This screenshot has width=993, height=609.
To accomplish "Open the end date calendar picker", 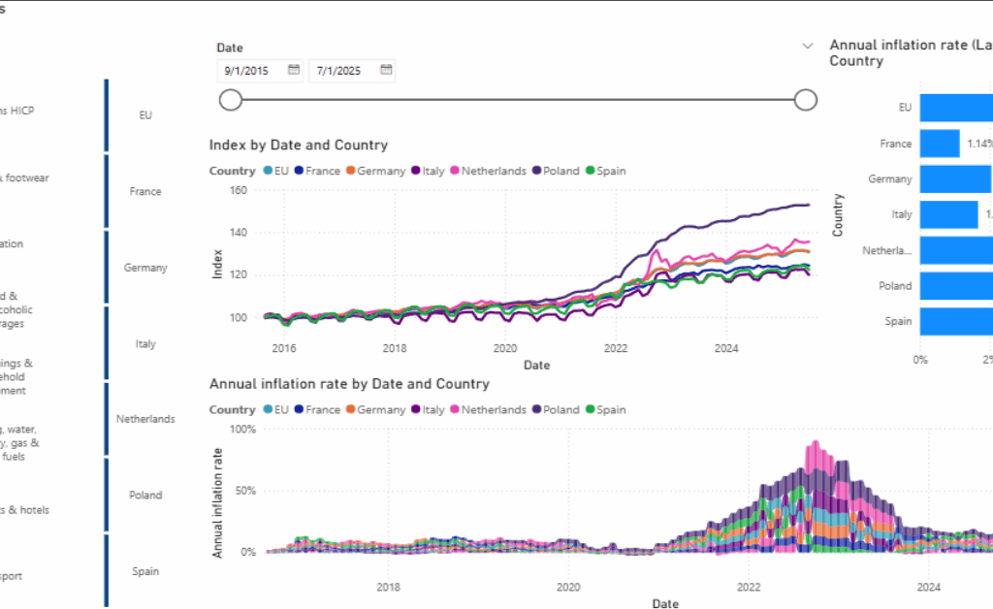I will pyautogui.click(x=384, y=69).
